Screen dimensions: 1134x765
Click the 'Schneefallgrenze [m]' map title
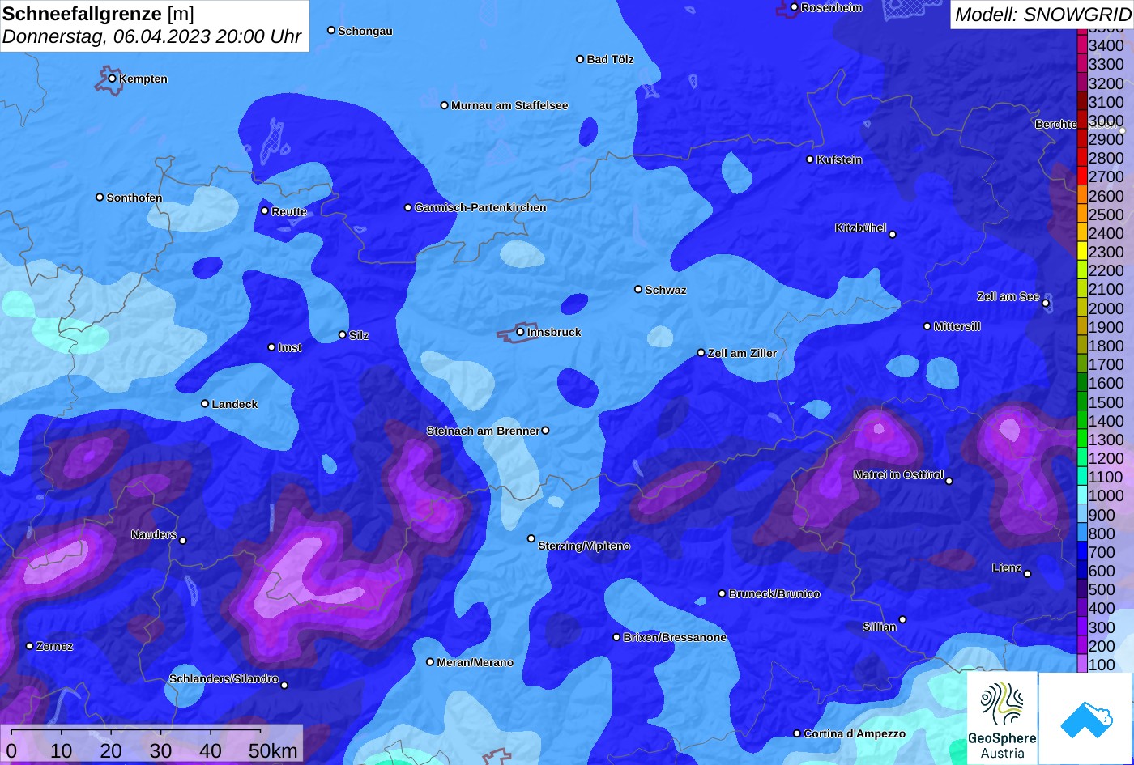(99, 14)
